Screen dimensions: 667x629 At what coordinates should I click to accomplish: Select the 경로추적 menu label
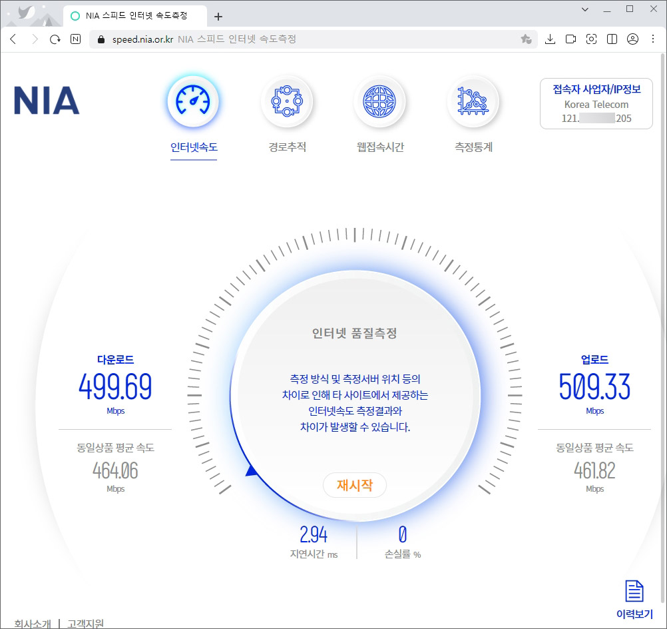pos(287,147)
